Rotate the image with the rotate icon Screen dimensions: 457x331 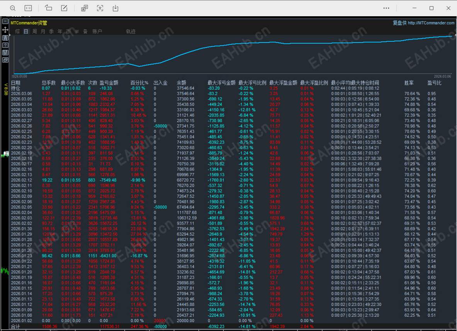click(48, 8)
